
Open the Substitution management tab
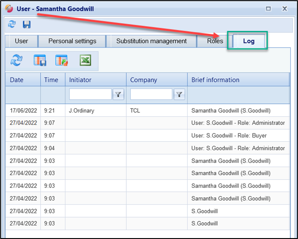pyautogui.click(x=151, y=41)
